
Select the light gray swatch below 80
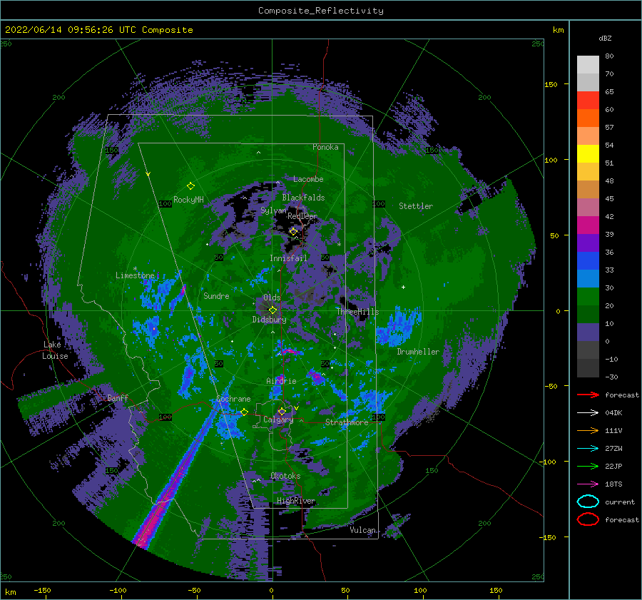click(x=588, y=65)
